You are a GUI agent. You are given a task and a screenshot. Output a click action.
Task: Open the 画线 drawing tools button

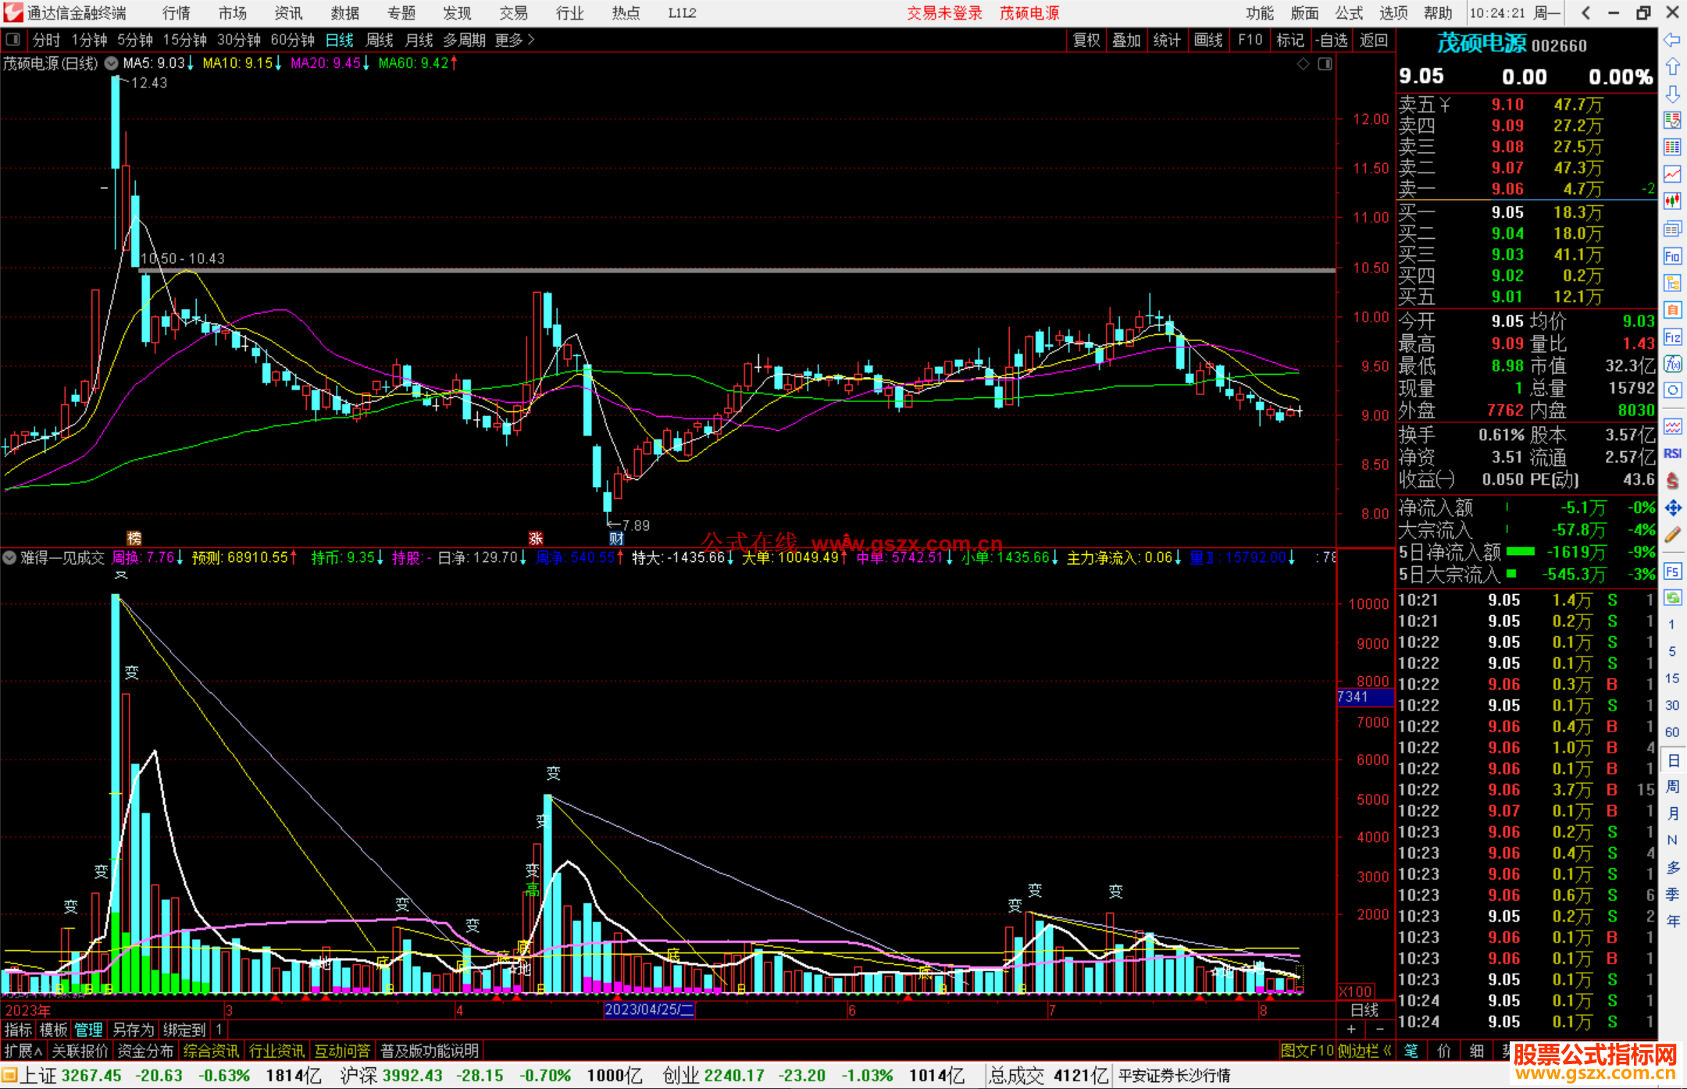(1208, 40)
